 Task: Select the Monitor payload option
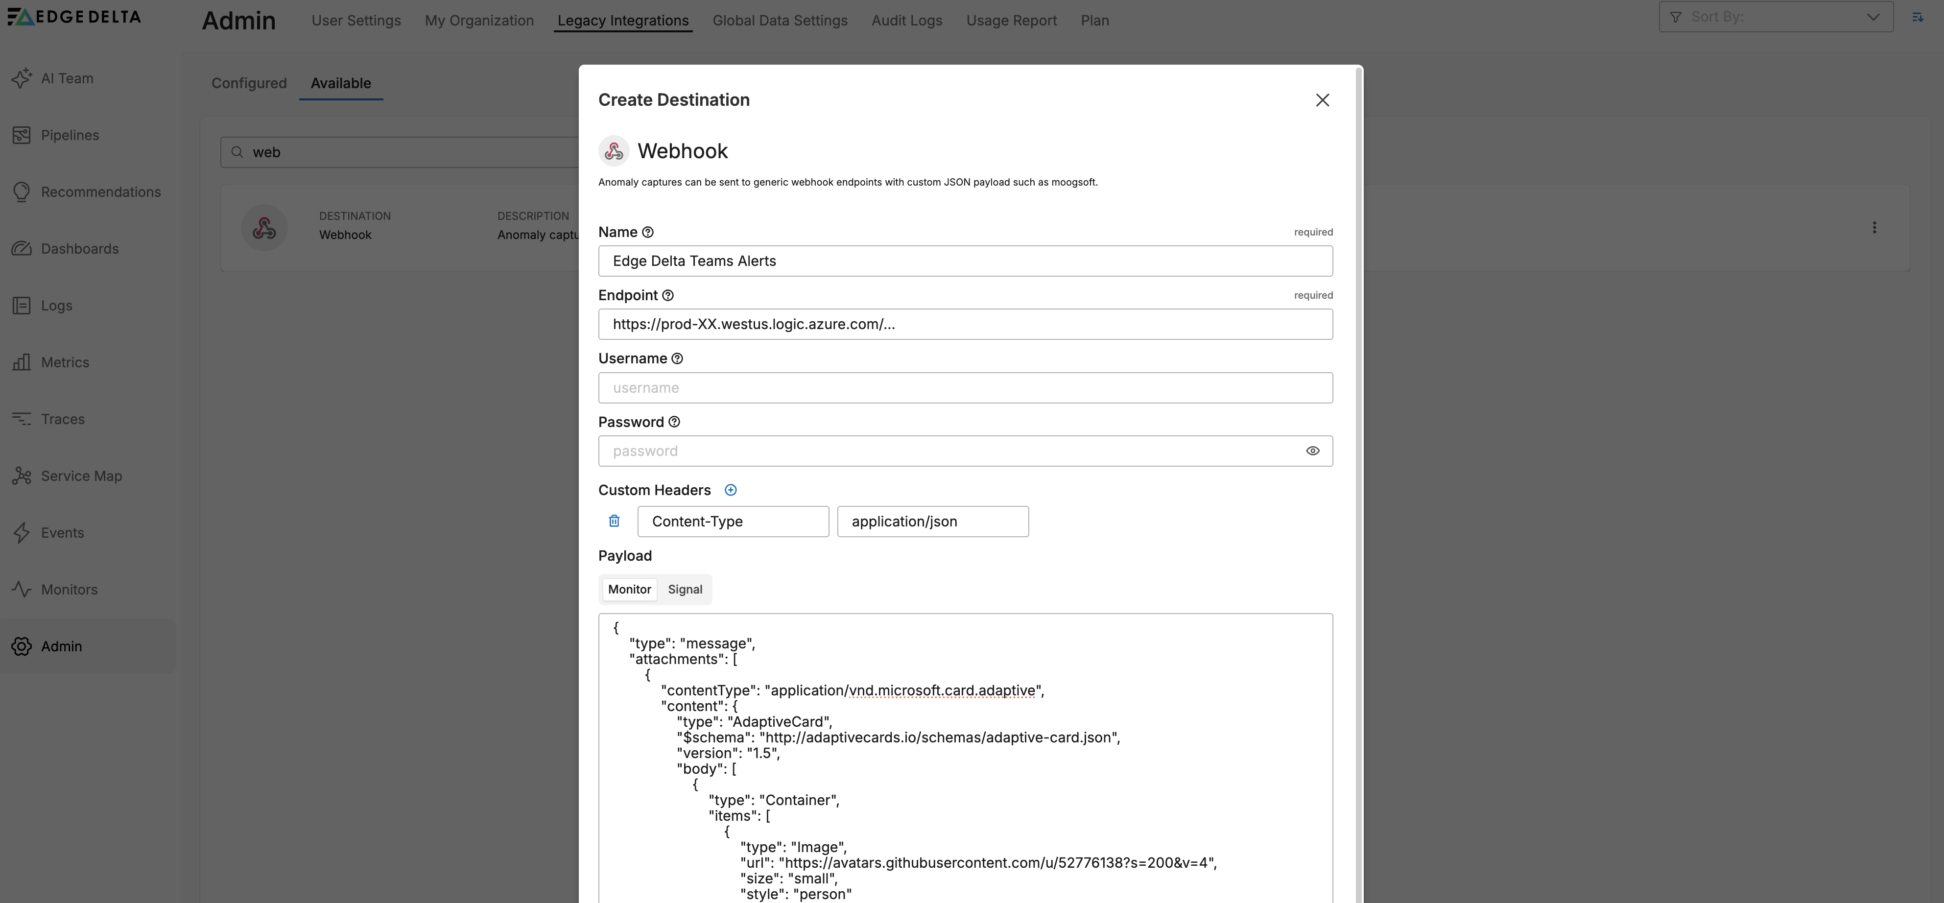pyautogui.click(x=629, y=589)
